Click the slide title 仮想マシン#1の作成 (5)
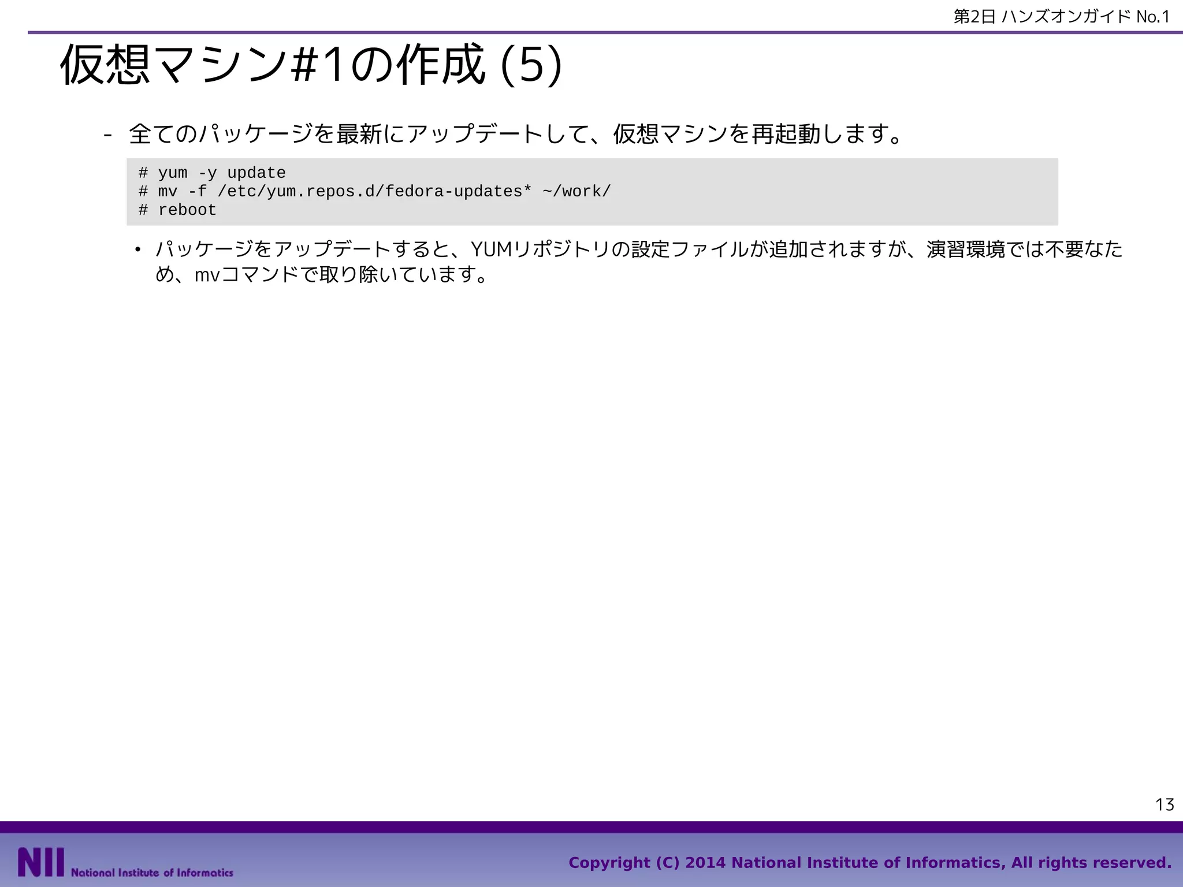Image resolution: width=1183 pixels, height=887 pixels. pyautogui.click(x=311, y=65)
